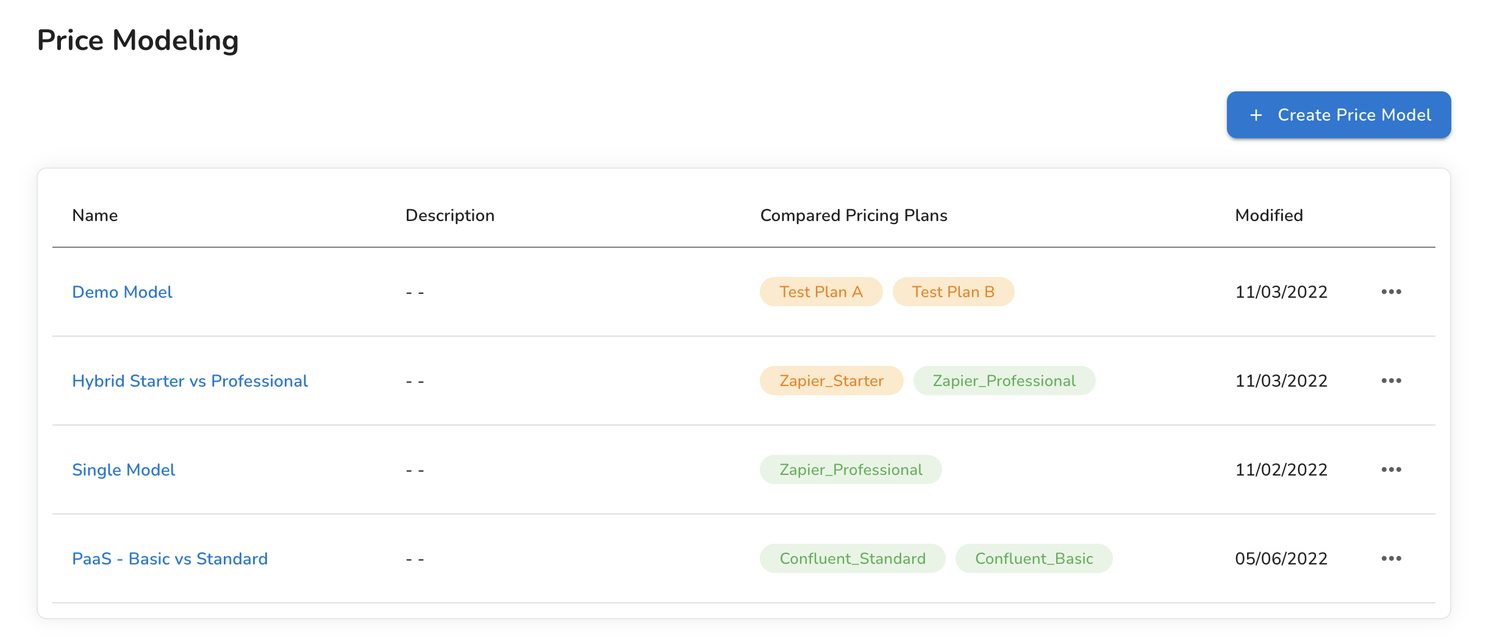This screenshot has width=1494, height=643.
Task: Click the Compared Pricing Plans column header
Action: tap(853, 216)
